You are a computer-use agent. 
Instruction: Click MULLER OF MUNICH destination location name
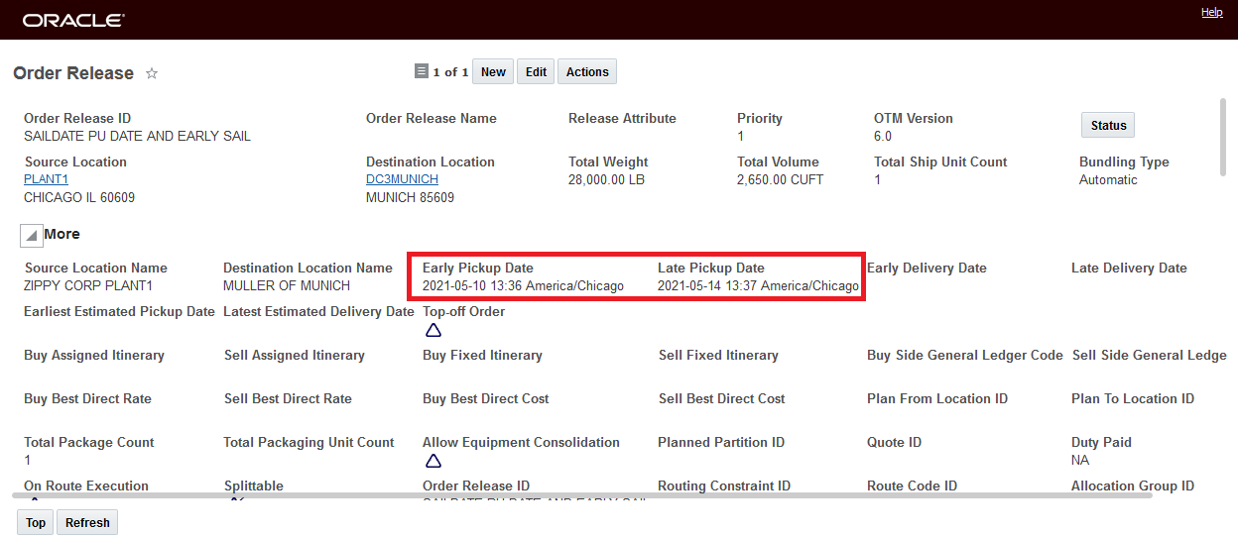(287, 285)
